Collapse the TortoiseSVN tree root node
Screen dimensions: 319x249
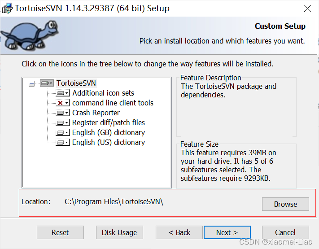click(x=31, y=83)
